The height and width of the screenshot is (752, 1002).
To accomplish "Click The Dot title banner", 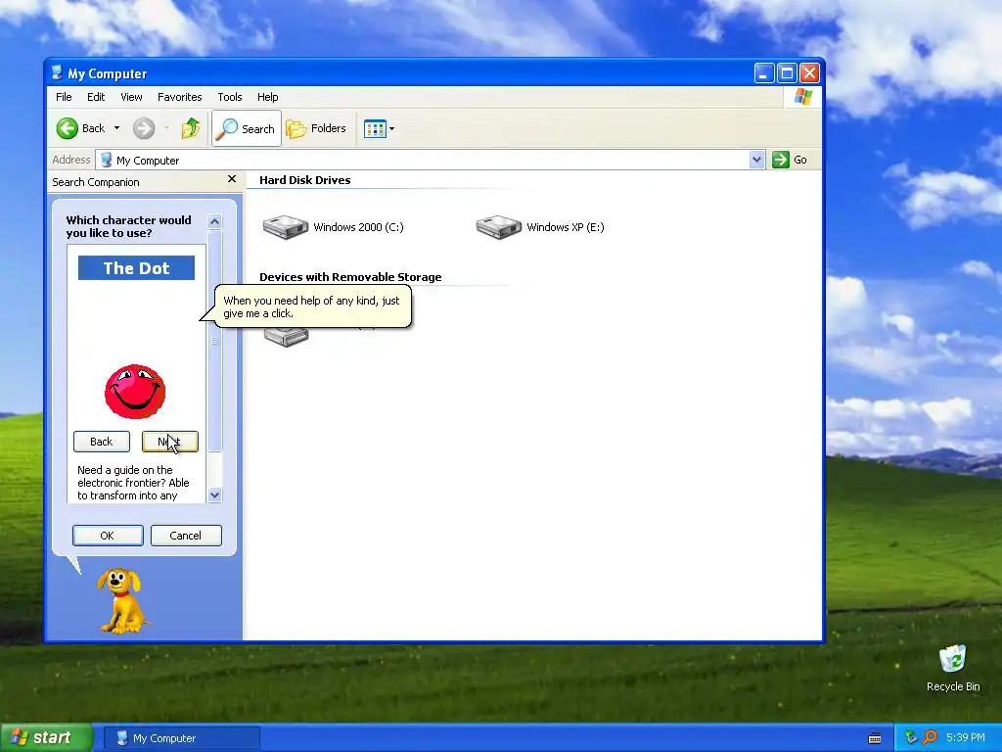I will [x=136, y=268].
